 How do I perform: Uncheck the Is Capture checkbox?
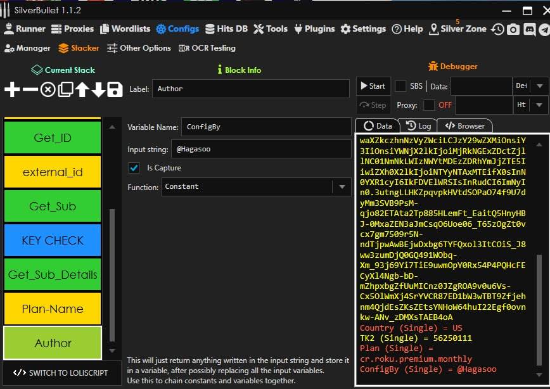(x=134, y=168)
